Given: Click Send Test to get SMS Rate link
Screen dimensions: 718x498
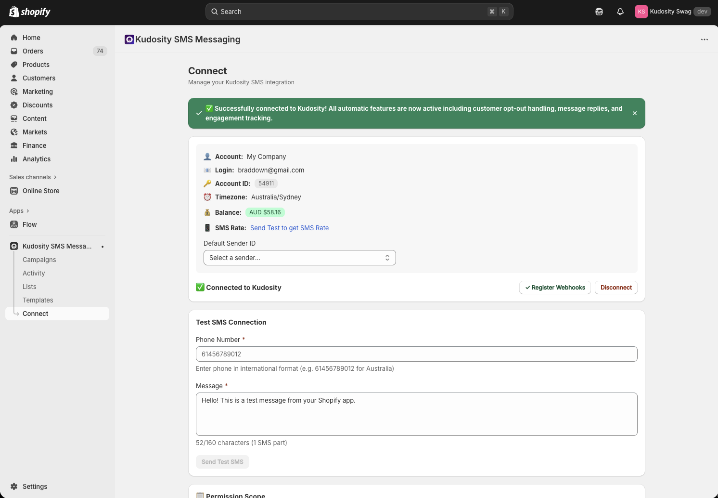Looking at the screenshot, I should tap(290, 228).
